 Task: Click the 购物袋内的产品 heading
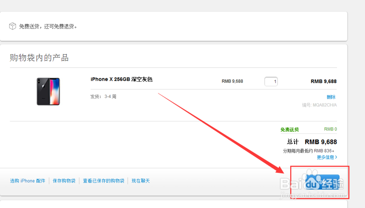pos(39,58)
